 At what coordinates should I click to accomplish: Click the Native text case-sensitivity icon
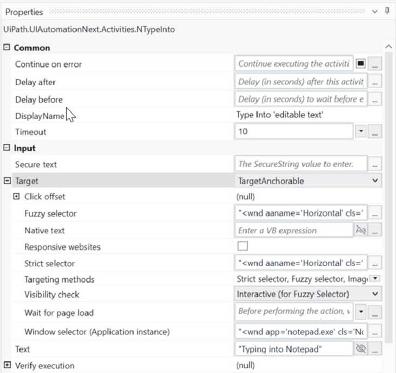[361, 230]
